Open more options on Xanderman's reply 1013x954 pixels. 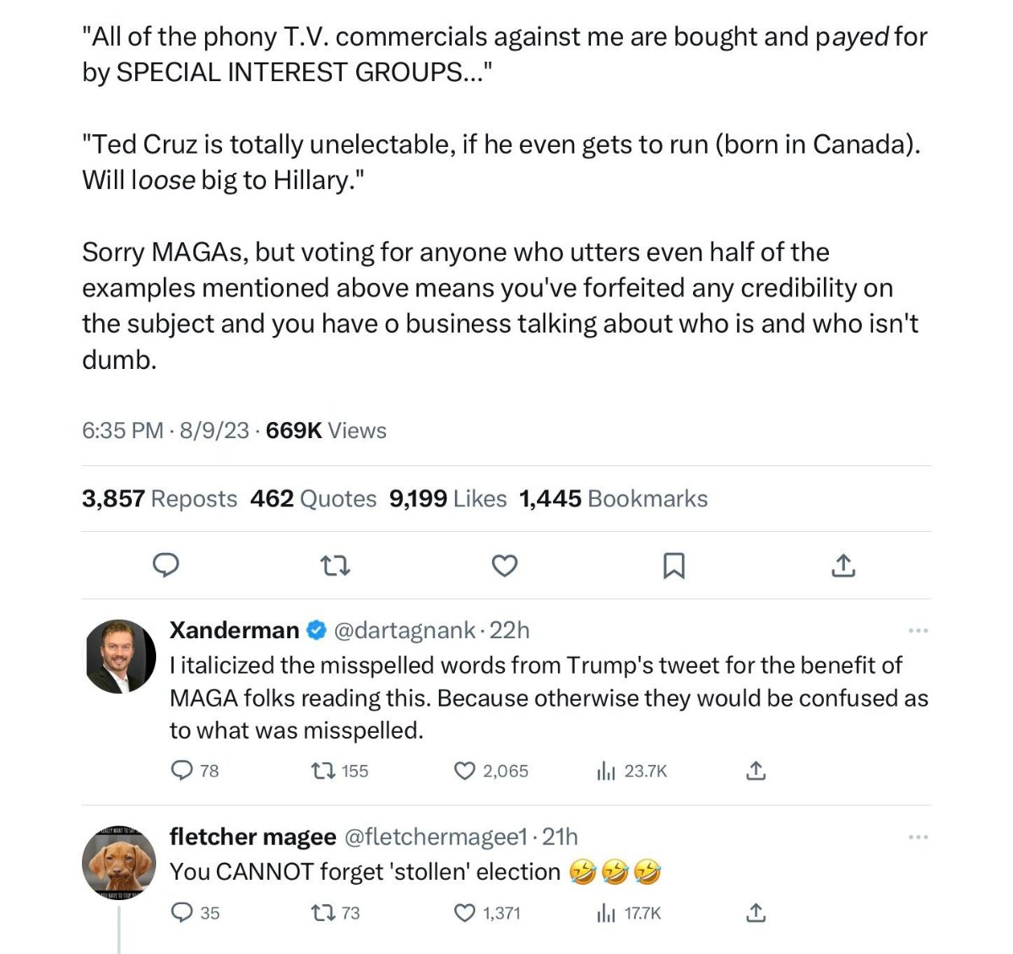(918, 631)
